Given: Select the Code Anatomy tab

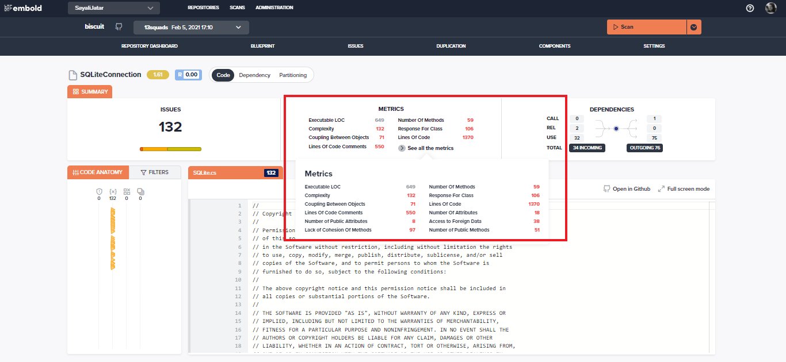Looking at the screenshot, I should point(98,172).
